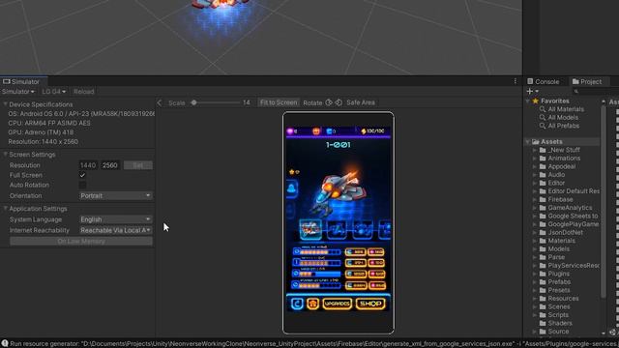Viewport: 619px width, 348px height.
Task: Tap first upgrade row coin price button
Action: tap(355, 251)
